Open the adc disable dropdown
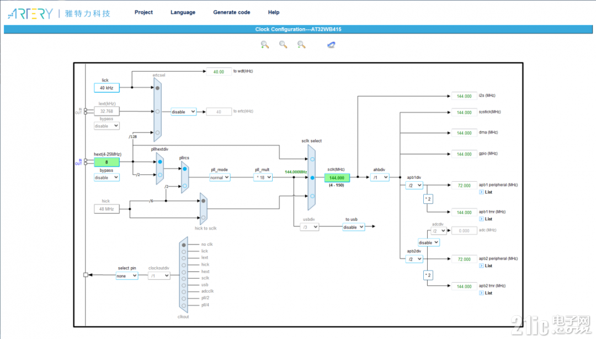Image resolution: width=596 pixels, height=339 pixels. (x=428, y=243)
